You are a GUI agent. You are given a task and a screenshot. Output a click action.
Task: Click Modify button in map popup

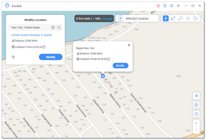click(x=121, y=65)
